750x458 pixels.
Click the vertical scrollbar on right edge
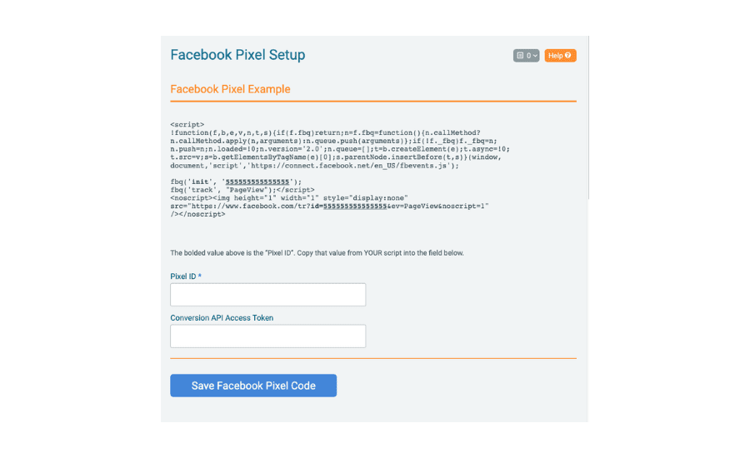(589, 117)
